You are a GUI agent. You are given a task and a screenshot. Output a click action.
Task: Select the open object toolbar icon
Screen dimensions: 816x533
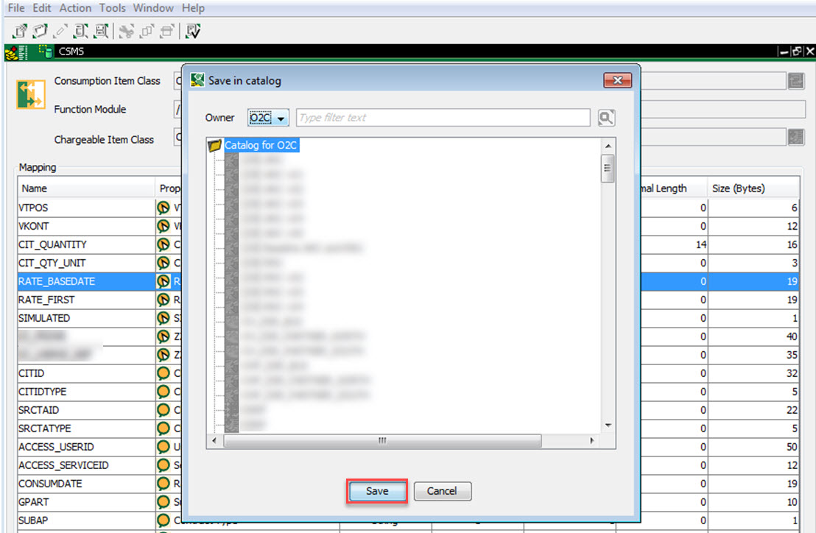coord(41,31)
